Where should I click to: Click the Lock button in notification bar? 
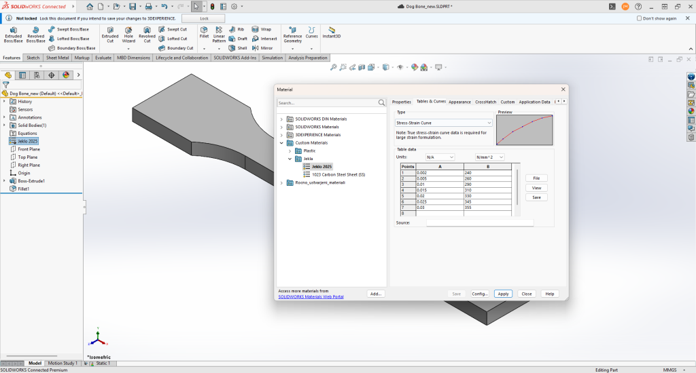(x=204, y=18)
